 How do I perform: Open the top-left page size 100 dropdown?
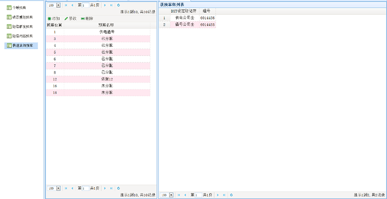click(58, 5)
